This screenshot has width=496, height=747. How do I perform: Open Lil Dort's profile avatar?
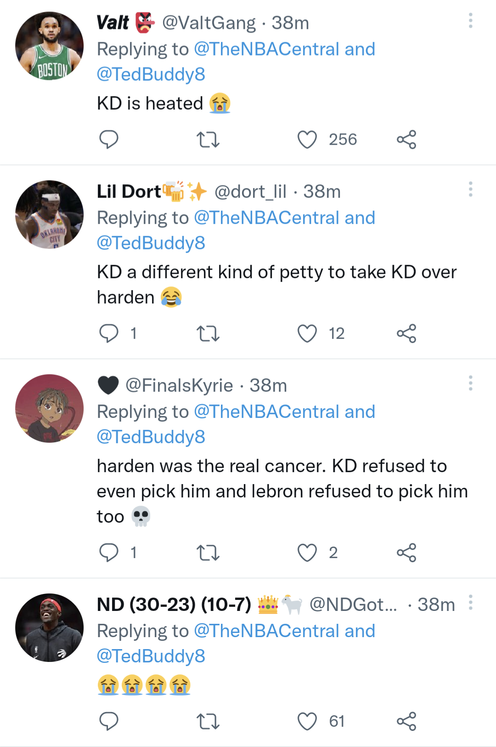point(49,214)
